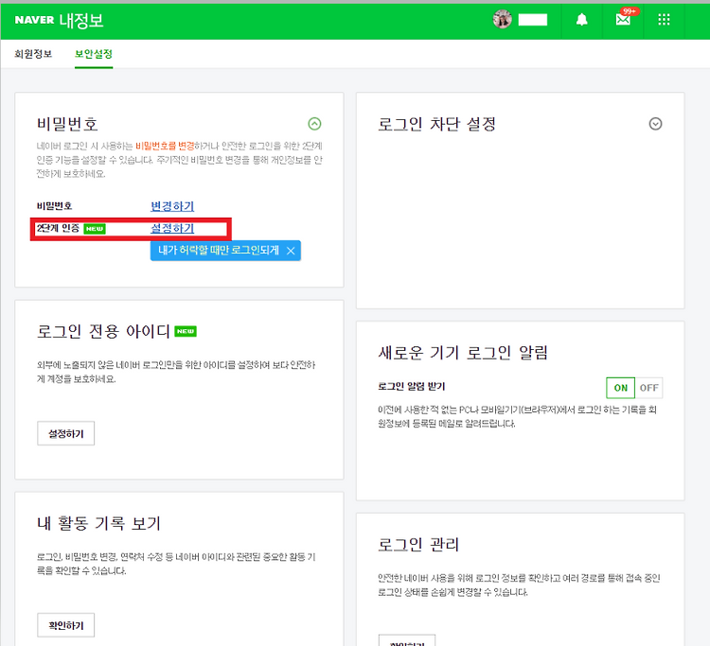The height and width of the screenshot is (646, 710).
Task: Switch to the 회원정보 tab
Action: [33, 54]
